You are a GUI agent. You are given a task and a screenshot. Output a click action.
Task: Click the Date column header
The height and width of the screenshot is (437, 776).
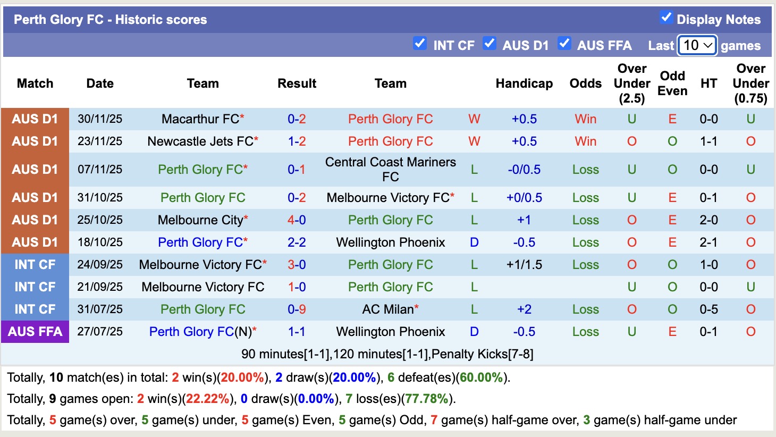point(99,83)
